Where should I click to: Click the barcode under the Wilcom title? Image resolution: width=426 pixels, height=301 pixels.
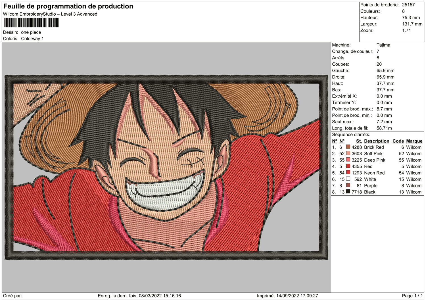[32, 23]
